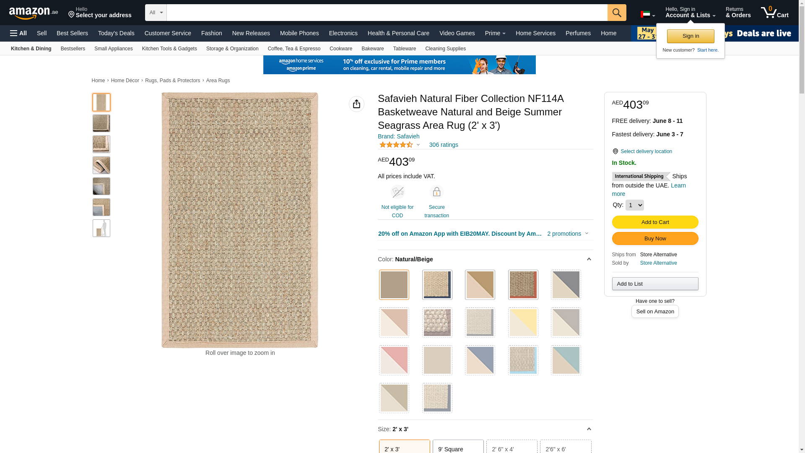Image resolution: width=805 pixels, height=453 pixels.
Task: Choose the 2' x 3' size option
Action: coord(404,448)
